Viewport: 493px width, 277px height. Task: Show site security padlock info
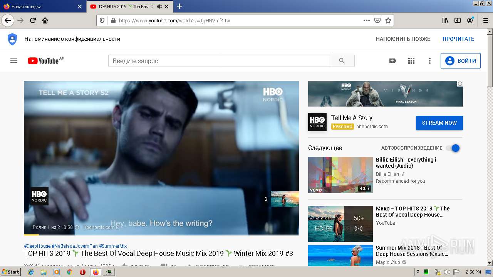113,20
